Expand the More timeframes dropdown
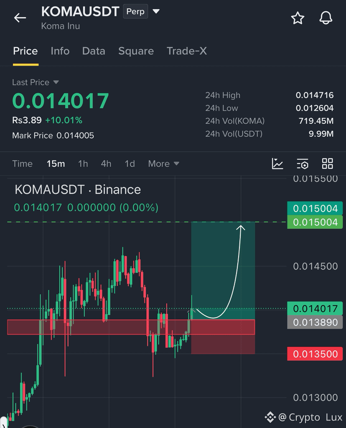Screen dimensions: 346x428 (163, 163)
